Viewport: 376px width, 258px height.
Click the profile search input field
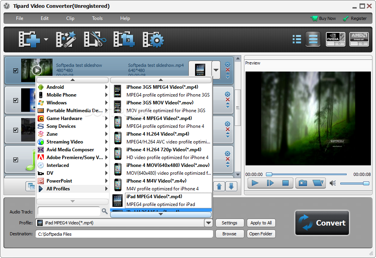(x=69, y=211)
